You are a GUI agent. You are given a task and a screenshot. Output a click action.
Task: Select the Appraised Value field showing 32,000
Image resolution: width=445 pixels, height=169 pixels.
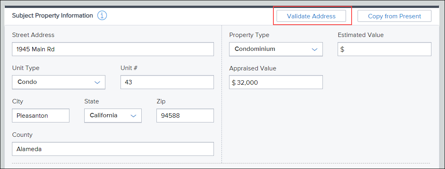[x=276, y=82]
